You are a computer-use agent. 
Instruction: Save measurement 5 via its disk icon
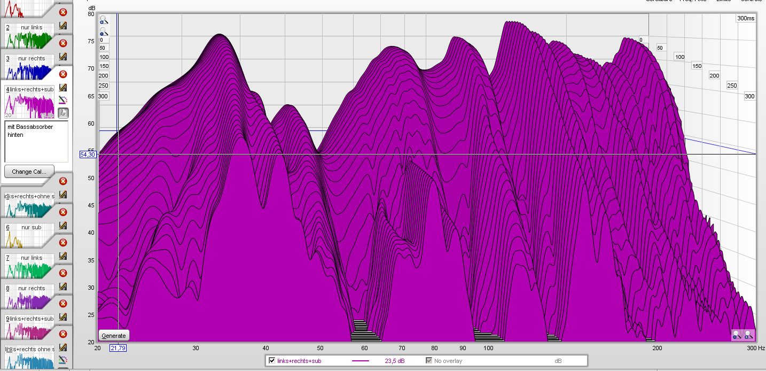[63, 195]
